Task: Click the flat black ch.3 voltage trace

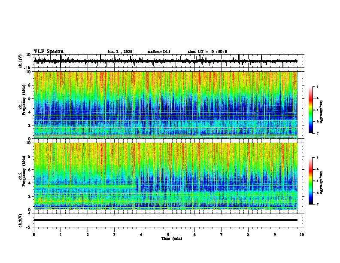Action: tap(165, 220)
